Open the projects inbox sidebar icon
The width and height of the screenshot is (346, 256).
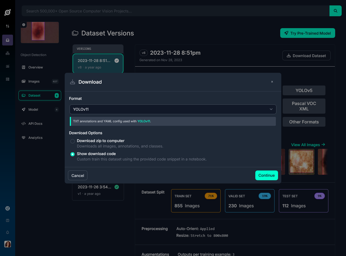tap(8, 40)
